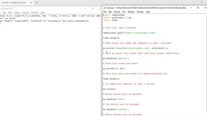
Task: Click comment 'Tab button will be pressed'
Action: tap(121, 104)
